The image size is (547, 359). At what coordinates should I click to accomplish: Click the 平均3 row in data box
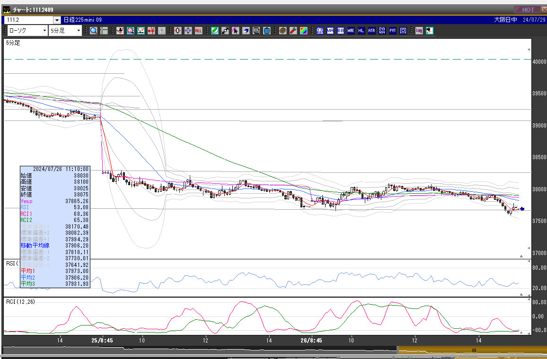point(55,284)
